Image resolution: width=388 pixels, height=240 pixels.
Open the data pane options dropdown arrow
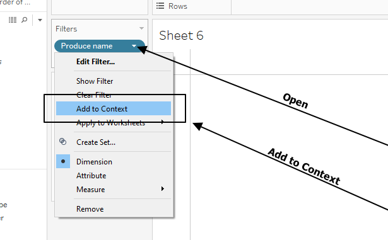pos(40,20)
